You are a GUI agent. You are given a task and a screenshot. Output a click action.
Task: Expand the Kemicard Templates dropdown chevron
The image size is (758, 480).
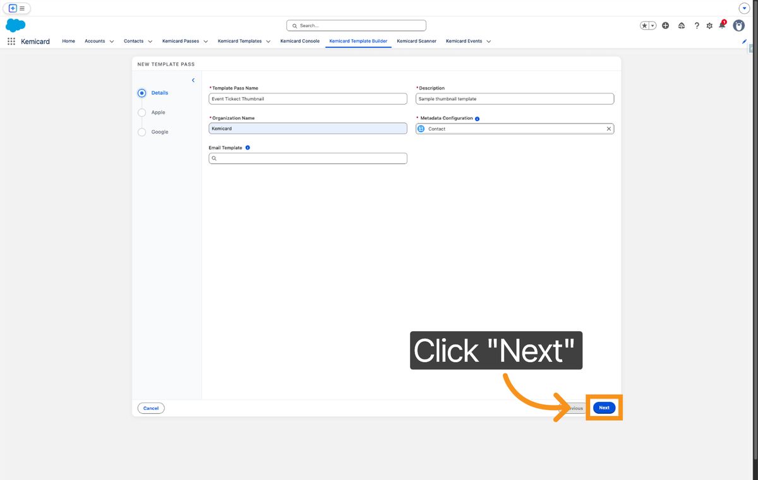click(x=268, y=42)
